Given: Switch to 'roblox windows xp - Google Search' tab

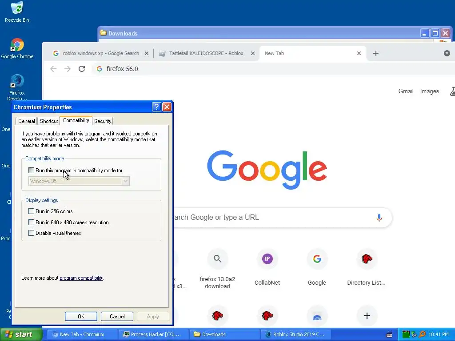Looking at the screenshot, I should coord(100,53).
